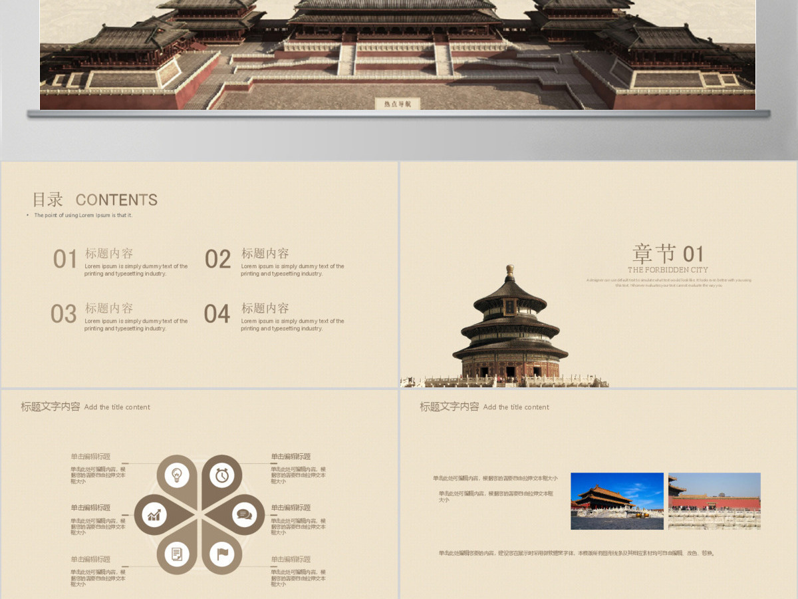Click middle-right 单击编辑标题 label by chat petal
The image size is (798, 599).
pos(291,508)
